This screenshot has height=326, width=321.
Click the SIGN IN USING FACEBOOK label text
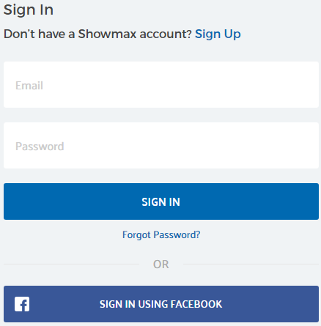(x=160, y=304)
